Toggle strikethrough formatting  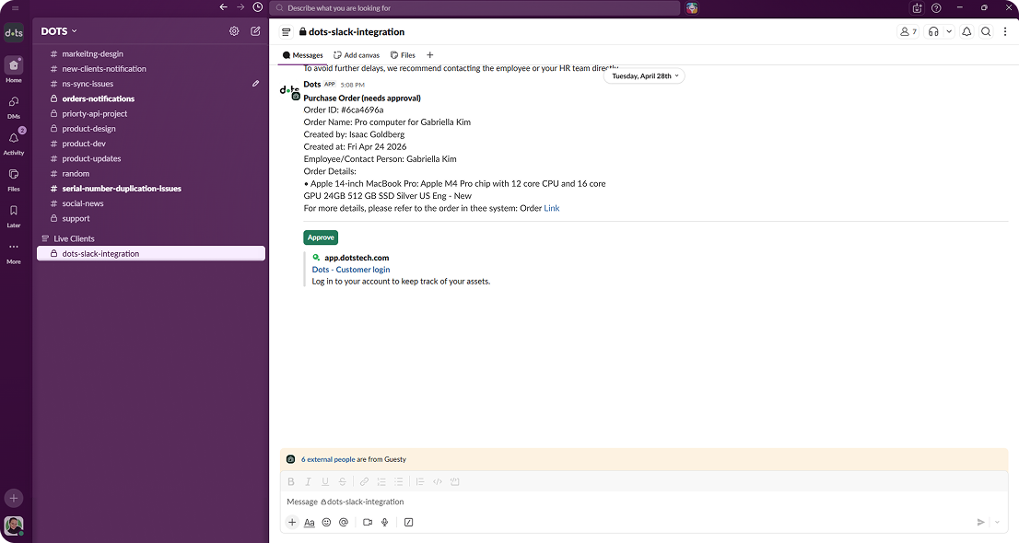[342, 481]
